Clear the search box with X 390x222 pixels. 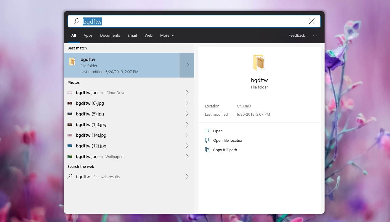pos(312,21)
